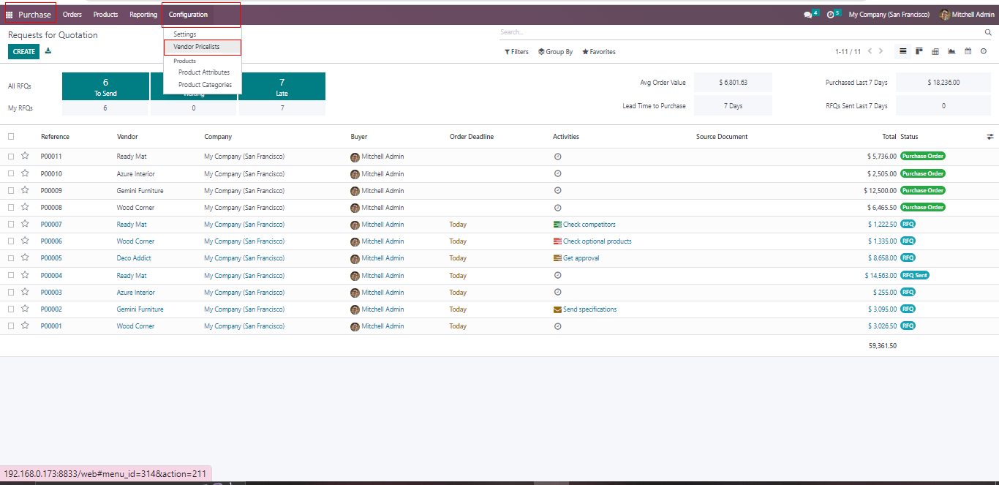Open the P00007 reference record
The image size is (999, 485).
tap(51, 225)
